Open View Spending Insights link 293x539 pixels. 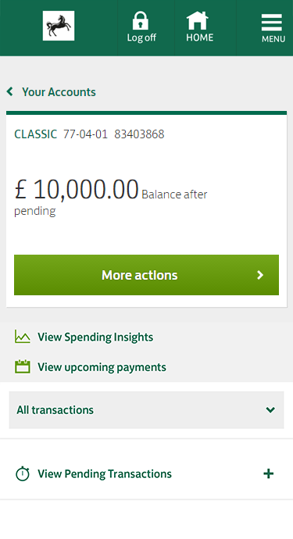(95, 337)
